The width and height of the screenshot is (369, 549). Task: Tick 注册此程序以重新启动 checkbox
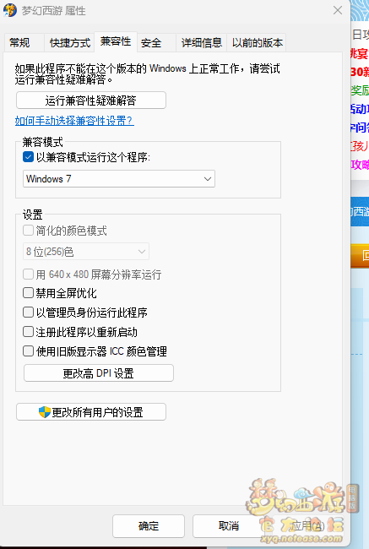click(x=28, y=332)
